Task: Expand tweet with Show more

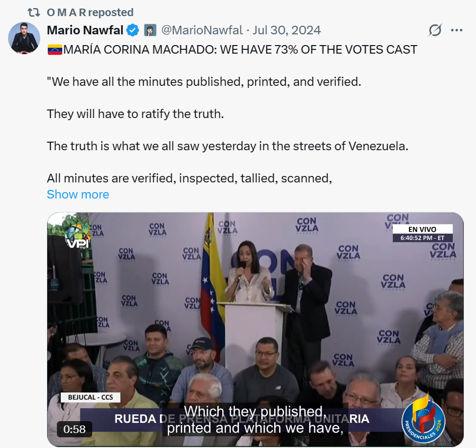Action: pos(78,194)
